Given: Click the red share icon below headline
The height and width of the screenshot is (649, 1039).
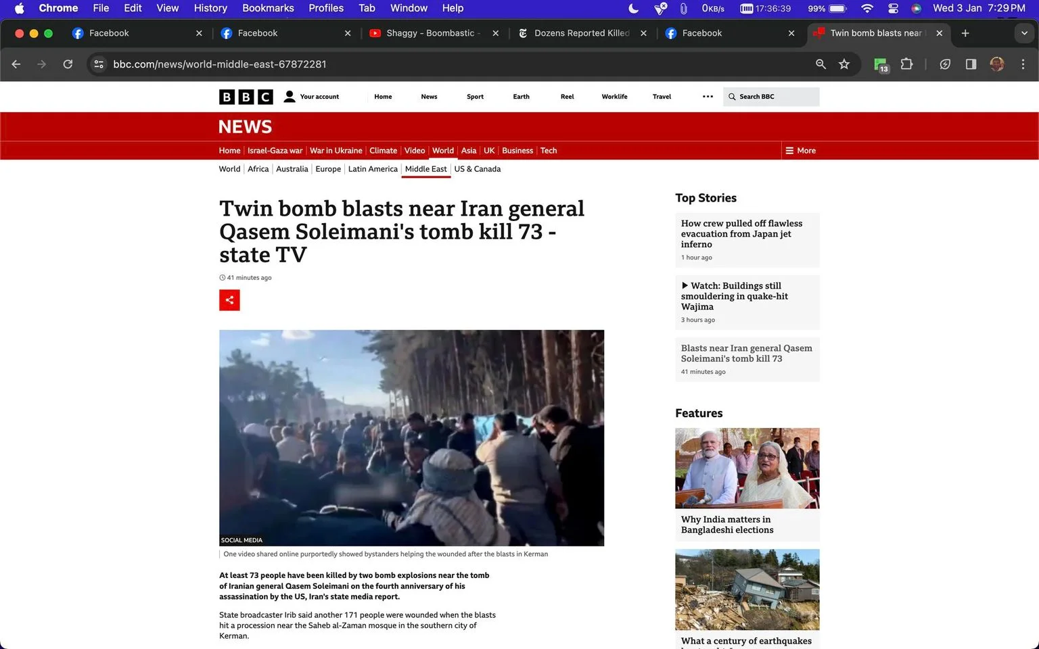Looking at the screenshot, I should click(x=229, y=300).
